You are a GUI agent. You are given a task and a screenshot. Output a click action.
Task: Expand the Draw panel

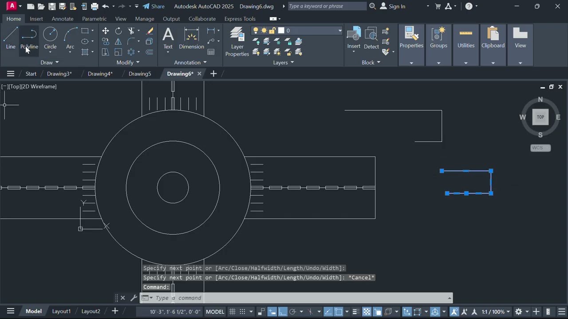pos(50,62)
